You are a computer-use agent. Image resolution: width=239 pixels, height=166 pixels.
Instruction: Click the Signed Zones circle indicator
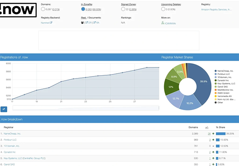tap(123, 9)
